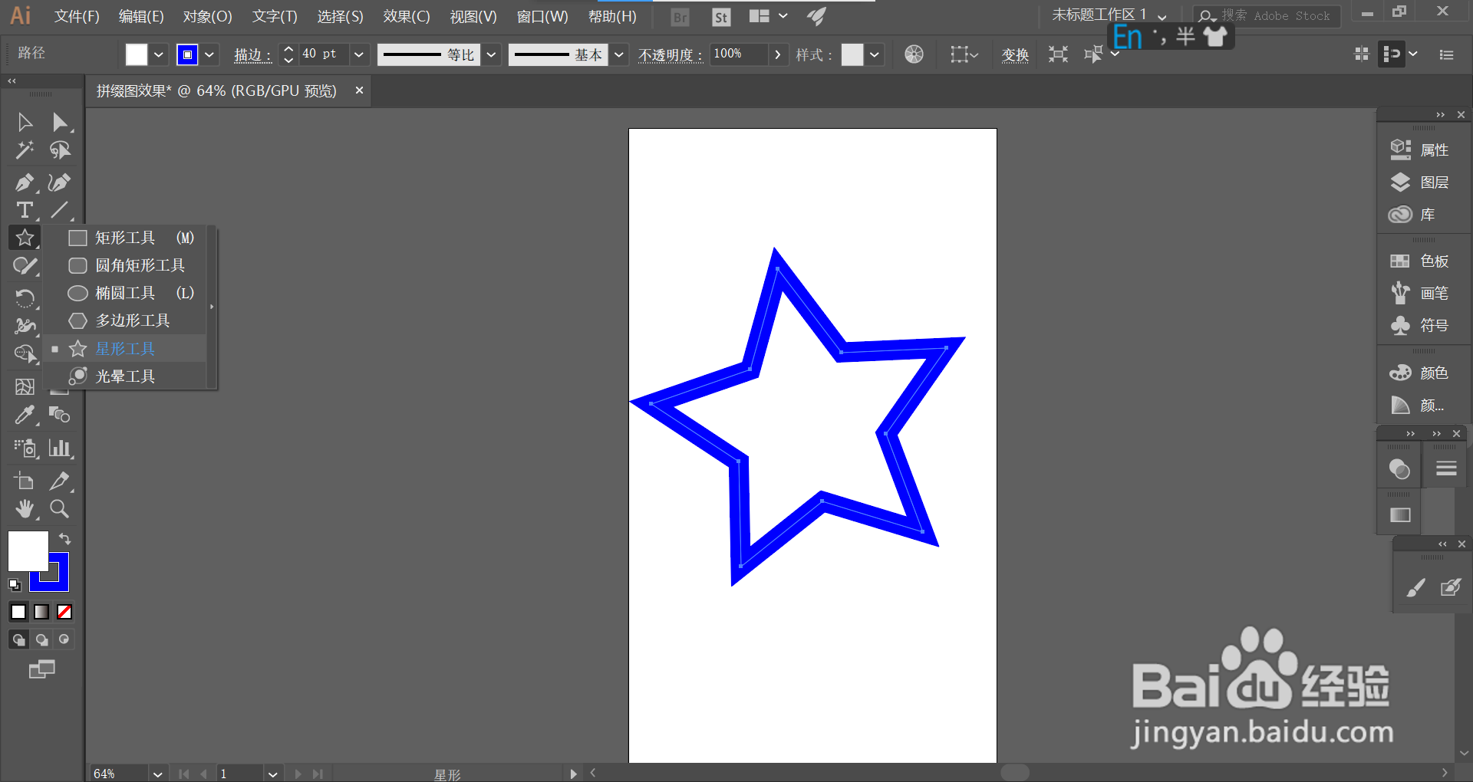This screenshot has width=1473, height=782.
Task: Click the Star shape tool in toolbar
Action: [x=25, y=238]
